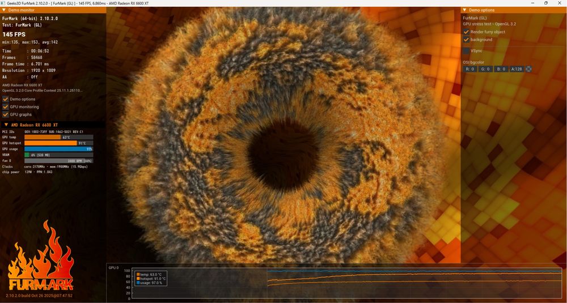Click the temp: 63.0 °C graph legend entry
Image resolution: width=567 pixels, height=303 pixels.
click(x=151, y=275)
